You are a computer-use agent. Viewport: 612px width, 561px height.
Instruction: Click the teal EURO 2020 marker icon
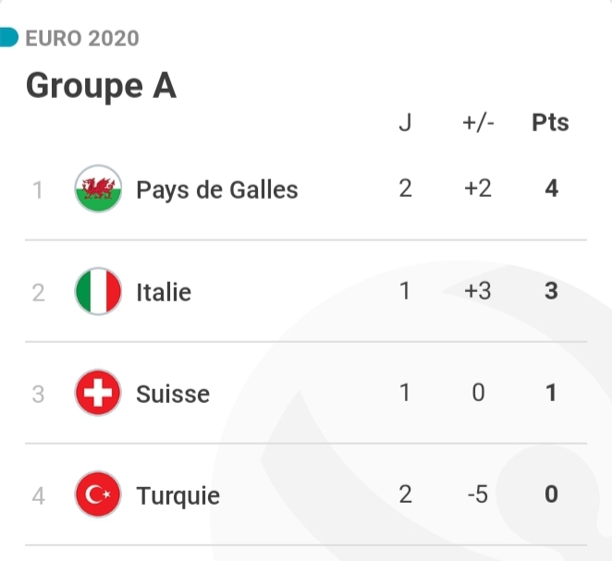(x=8, y=38)
